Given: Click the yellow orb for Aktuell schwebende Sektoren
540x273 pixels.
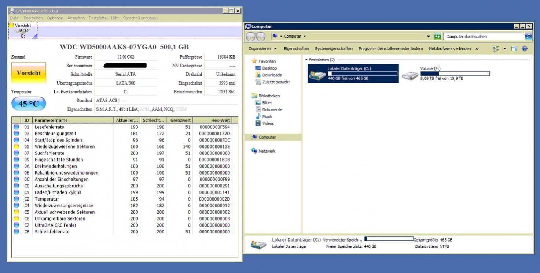Looking at the screenshot, I should coord(16,212).
